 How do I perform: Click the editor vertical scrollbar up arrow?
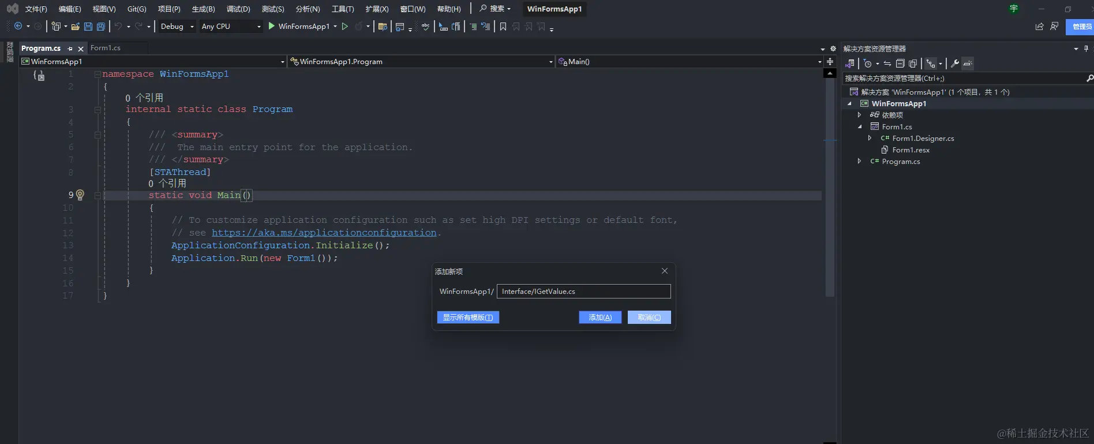pyautogui.click(x=830, y=73)
